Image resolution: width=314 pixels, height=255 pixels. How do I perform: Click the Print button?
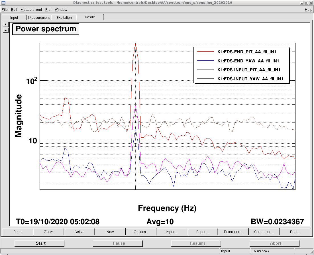point(295,232)
